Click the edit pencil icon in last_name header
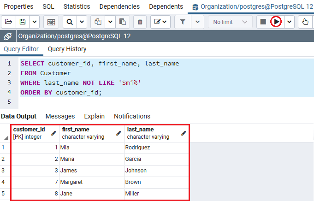 [184, 133]
